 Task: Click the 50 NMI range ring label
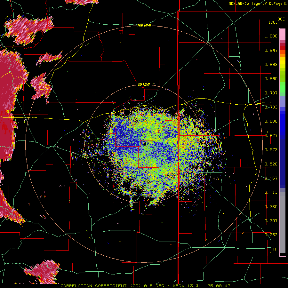[x=144, y=85]
